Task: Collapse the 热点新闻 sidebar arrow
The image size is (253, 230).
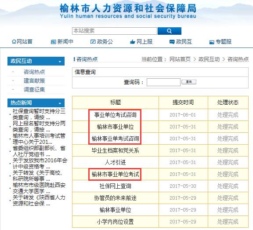Action: (60, 103)
